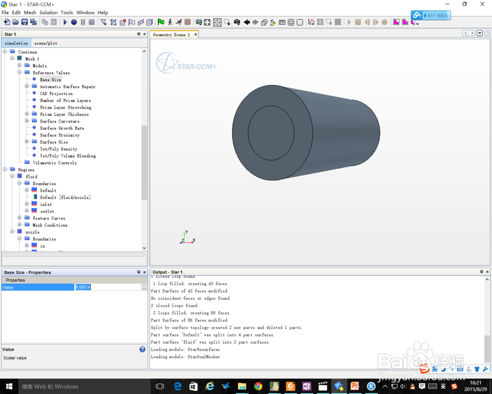Expand the Surface Curvature node

coord(27,121)
